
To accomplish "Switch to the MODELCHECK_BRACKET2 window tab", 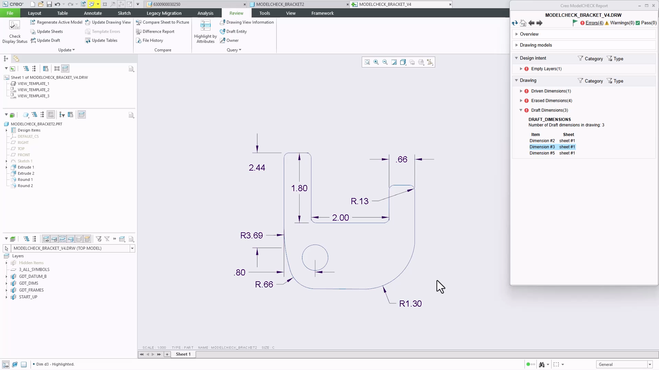I will pos(280,4).
